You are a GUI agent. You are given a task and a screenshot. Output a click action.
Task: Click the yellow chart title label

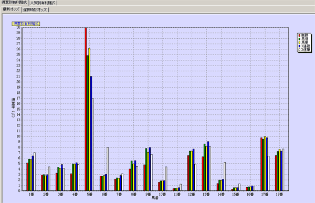26,24
